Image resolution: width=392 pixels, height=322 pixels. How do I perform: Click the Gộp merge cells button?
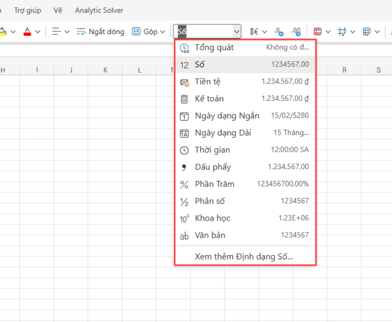pyautogui.click(x=144, y=31)
